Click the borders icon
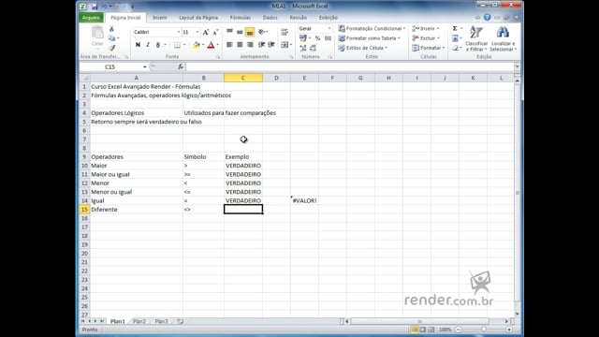This screenshot has height=337, width=599. click(x=177, y=45)
